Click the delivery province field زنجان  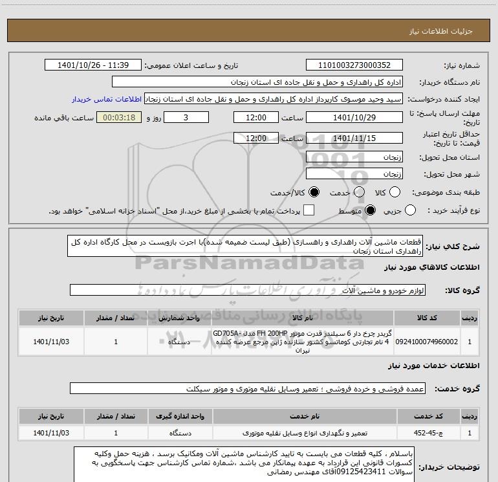tap(354, 157)
